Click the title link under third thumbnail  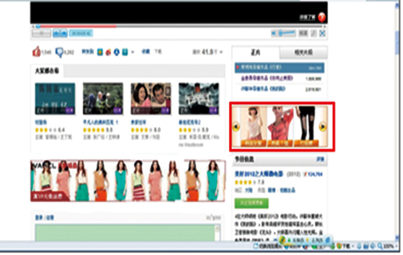(x=138, y=122)
